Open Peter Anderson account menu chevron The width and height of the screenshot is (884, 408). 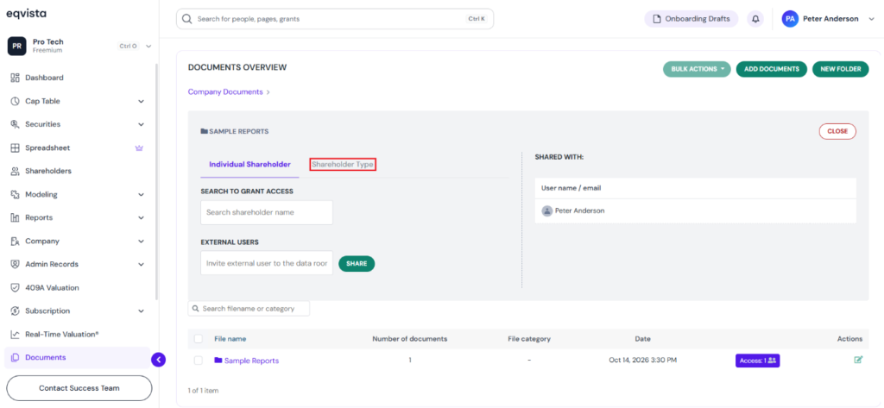872,19
